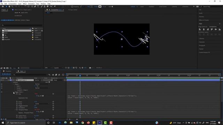Open Shape Layer 1 blend mode dropdown
The width and height of the screenshot is (223, 125).
tap(37, 80)
